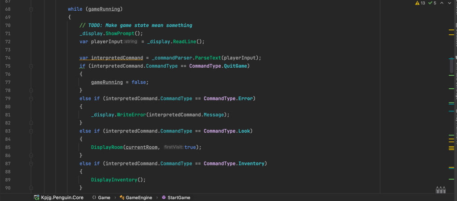Click the GameEngine breadcrumb label

pos(139,197)
